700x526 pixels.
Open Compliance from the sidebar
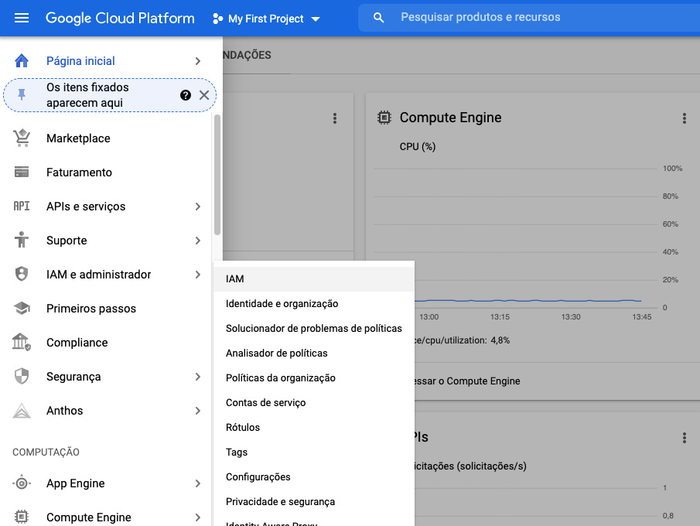point(77,343)
